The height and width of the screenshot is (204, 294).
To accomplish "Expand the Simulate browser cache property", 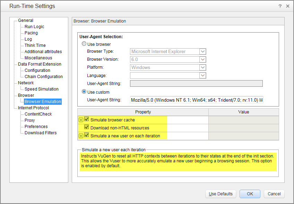I will (81, 120).
